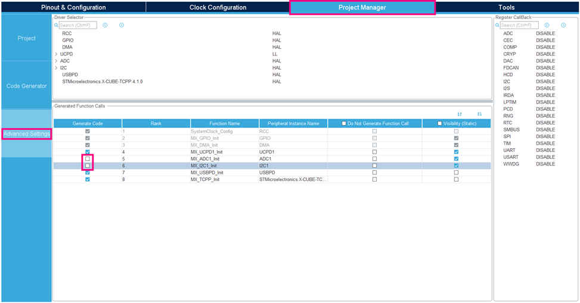Change the ADC driver type HAL value
Screen dimensions: 580x303
(x=277, y=61)
